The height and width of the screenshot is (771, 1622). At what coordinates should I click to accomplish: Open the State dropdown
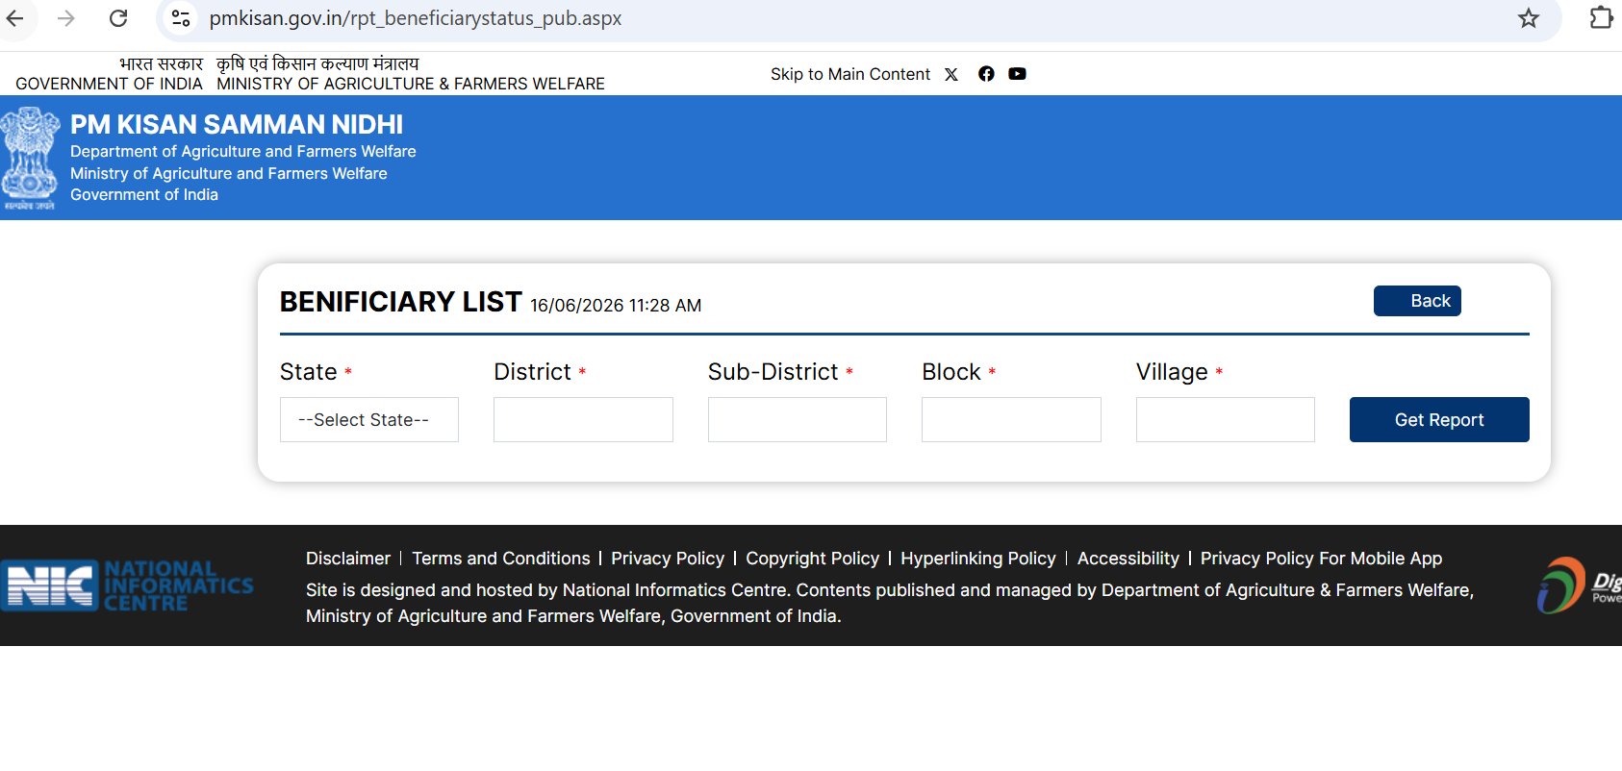point(369,420)
